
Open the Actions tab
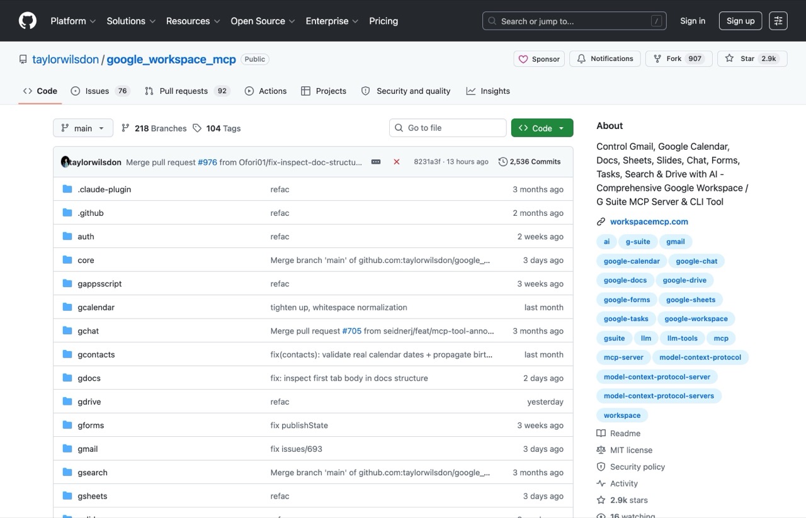point(266,91)
